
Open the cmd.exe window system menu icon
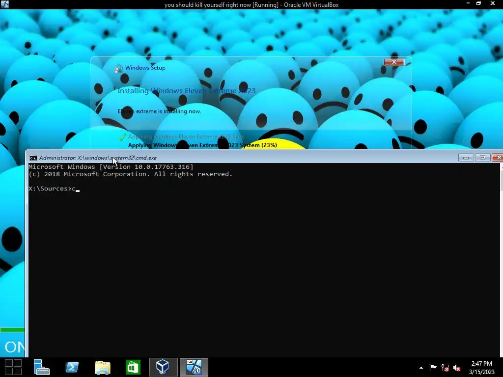click(x=33, y=158)
